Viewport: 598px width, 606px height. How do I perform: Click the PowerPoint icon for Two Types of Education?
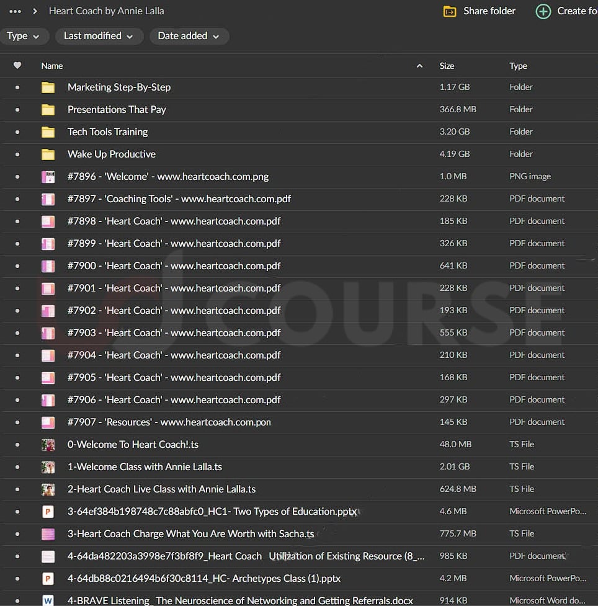click(x=48, y=512)
